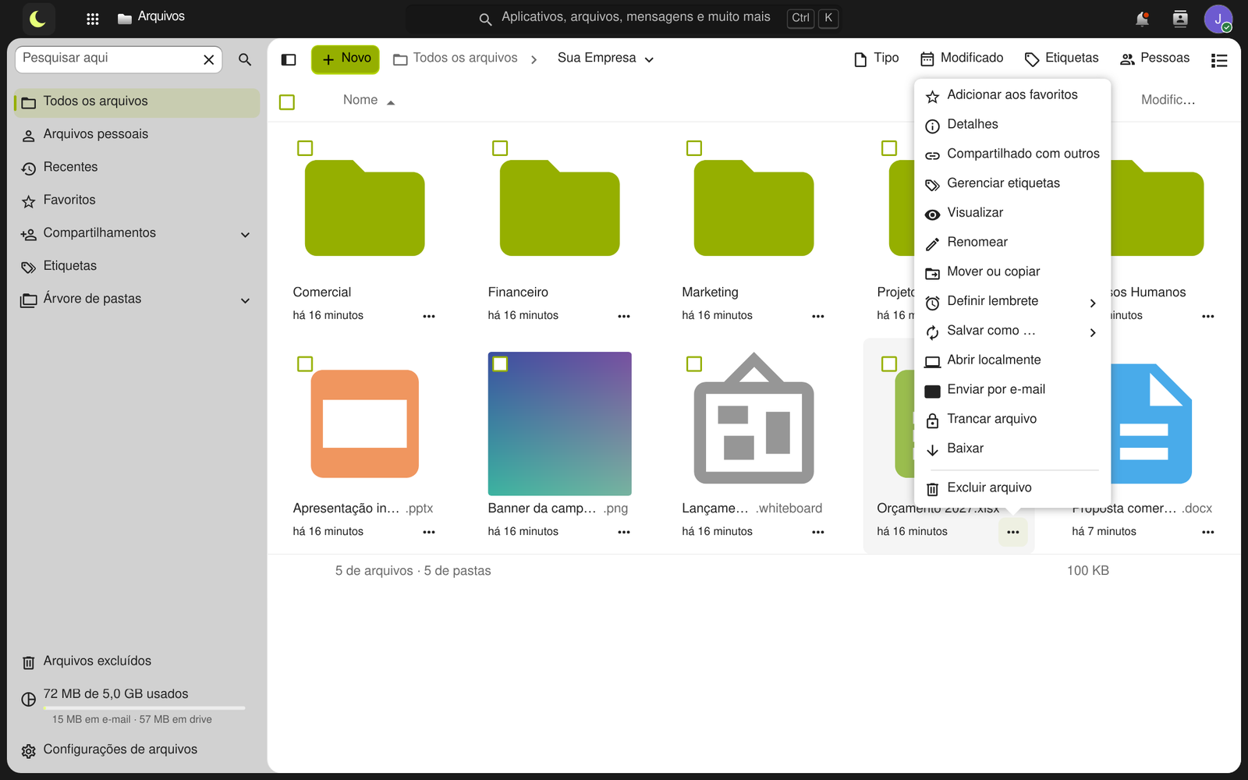1248x780 pixels.
Task: Open actions menu for Lançamento whiteboard file
Action: pyautogui.click(x=818, y=532)
